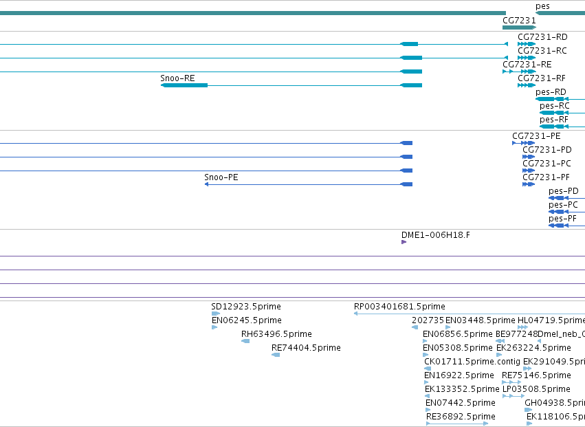Select the RE36892.5prime EST label
The image size is (585, 427).
pos(461,417)
